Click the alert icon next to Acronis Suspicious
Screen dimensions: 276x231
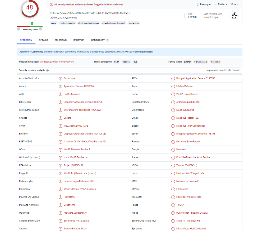61,79
